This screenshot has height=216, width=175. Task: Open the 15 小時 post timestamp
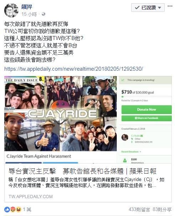29,14
